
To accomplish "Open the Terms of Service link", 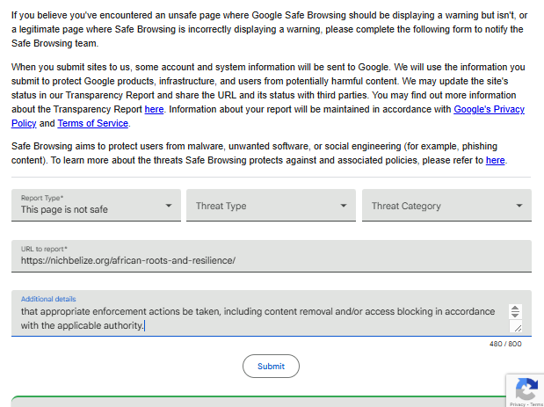I will pyautogui.click(x=92, y=123).
